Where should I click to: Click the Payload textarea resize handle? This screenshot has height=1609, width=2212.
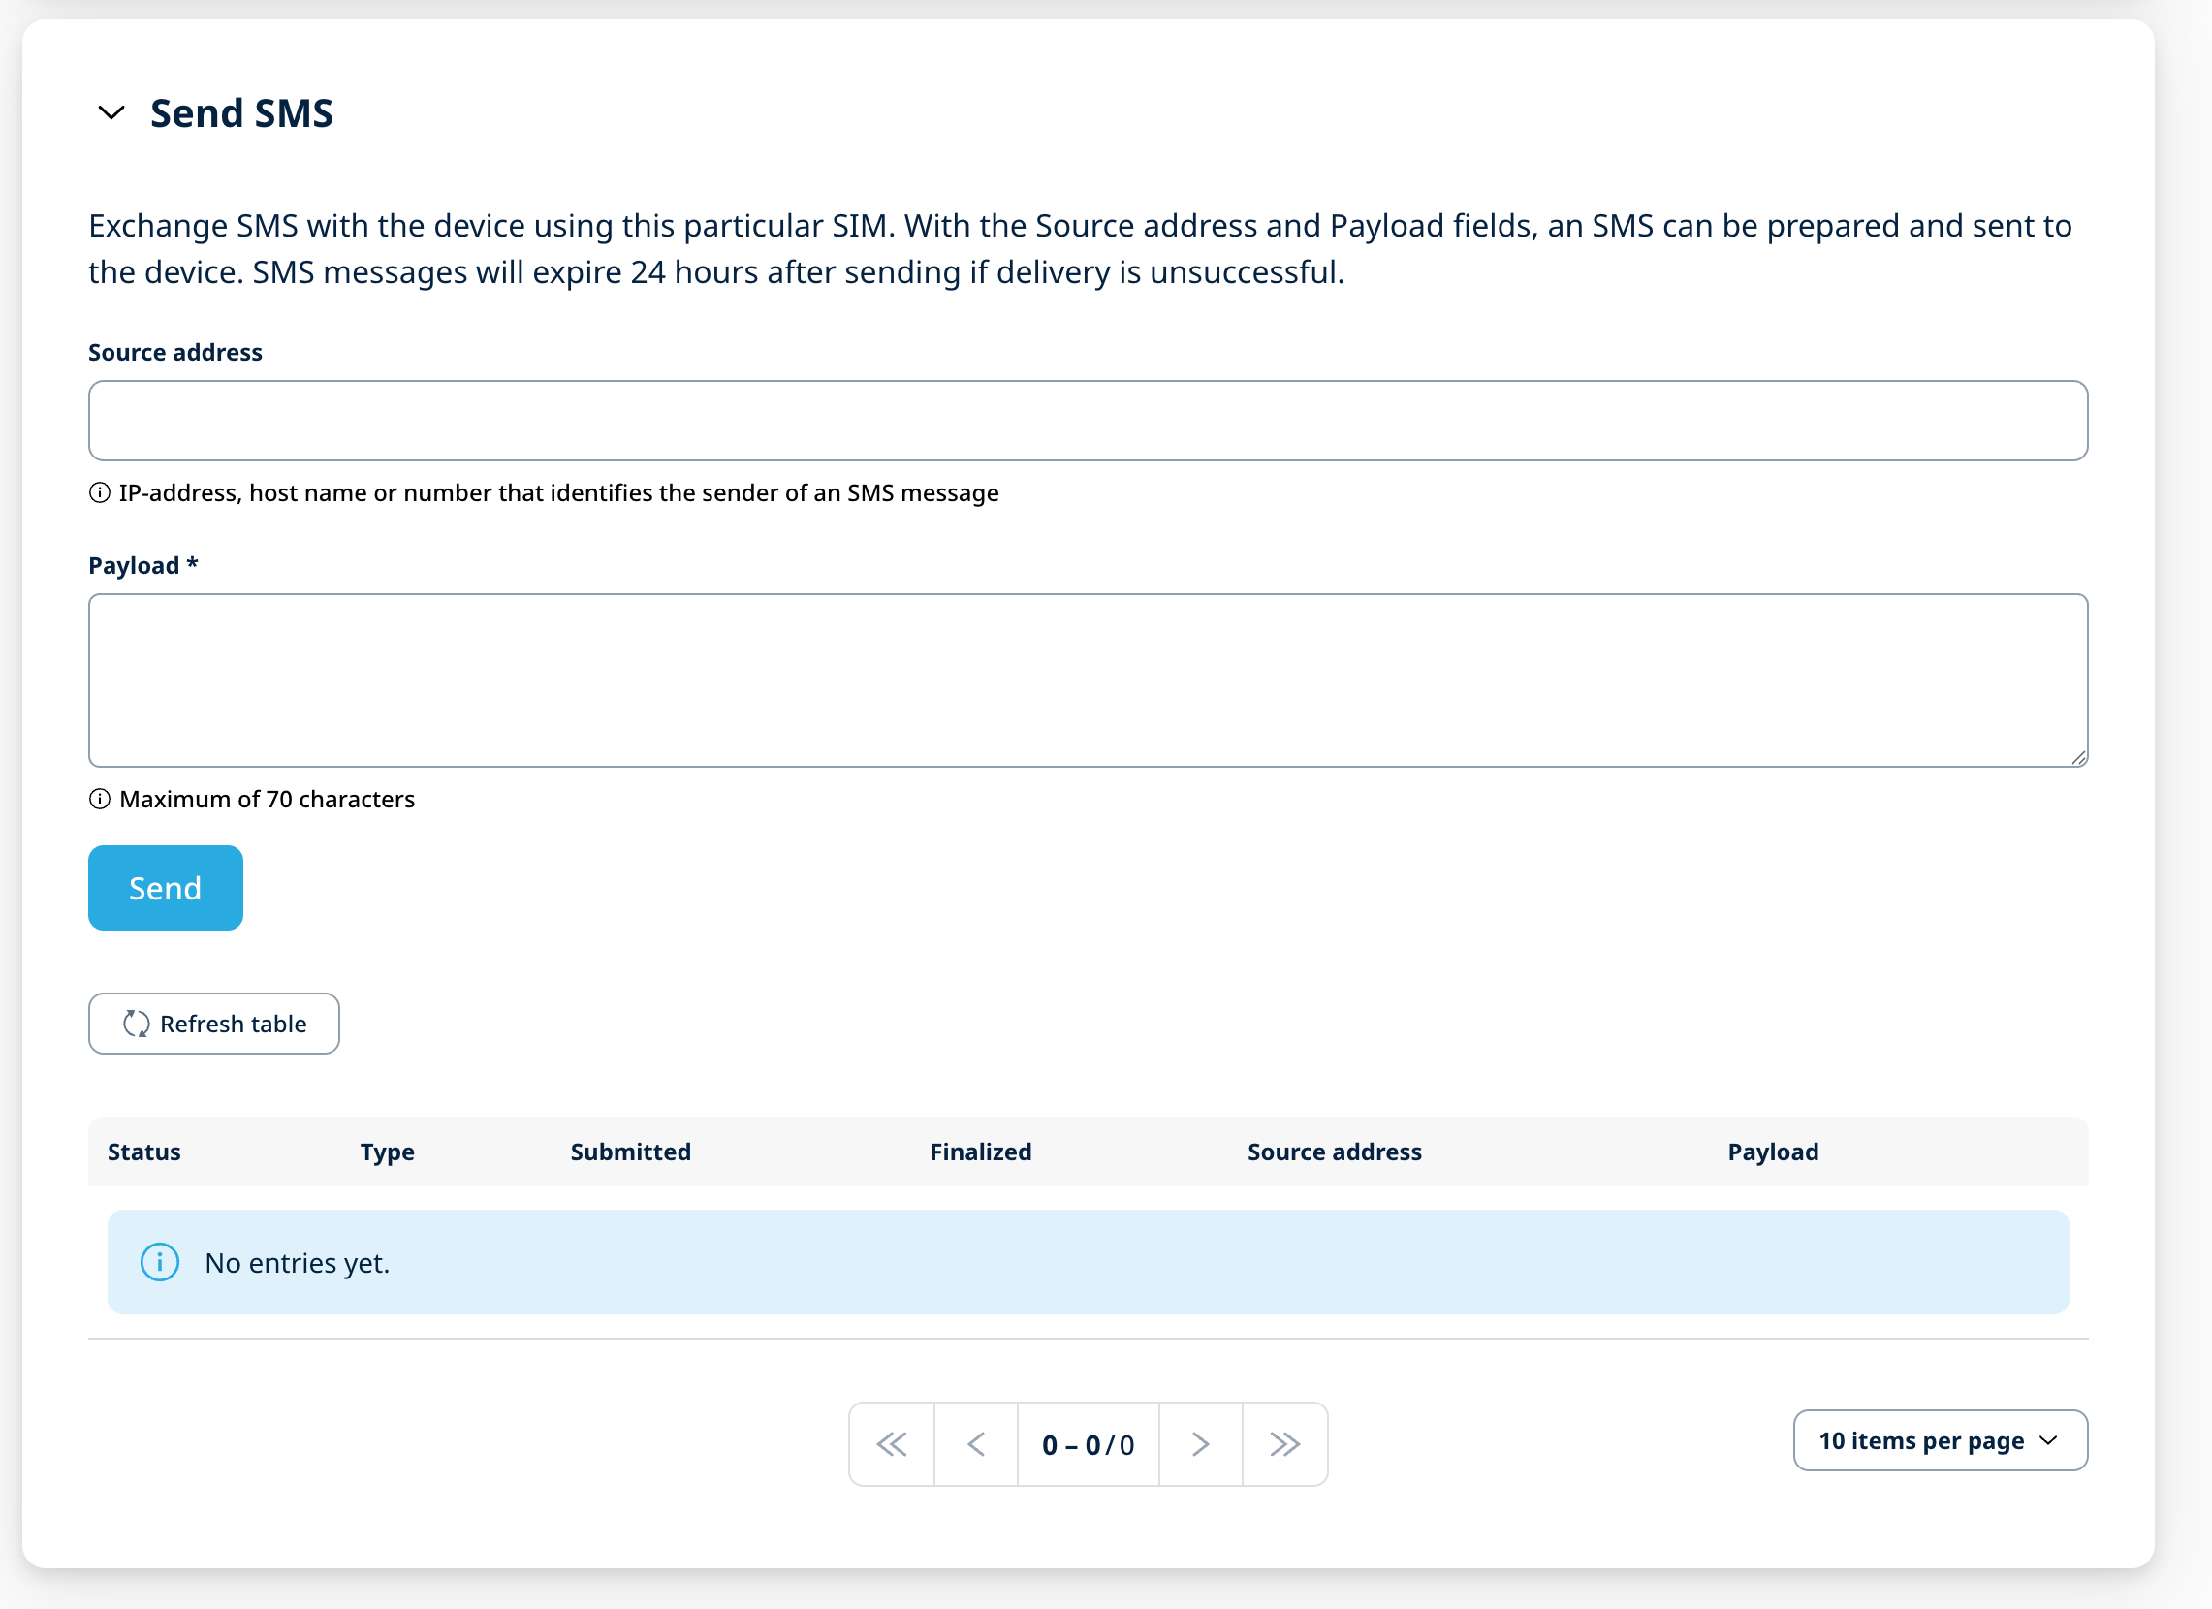click(2077, 757)
